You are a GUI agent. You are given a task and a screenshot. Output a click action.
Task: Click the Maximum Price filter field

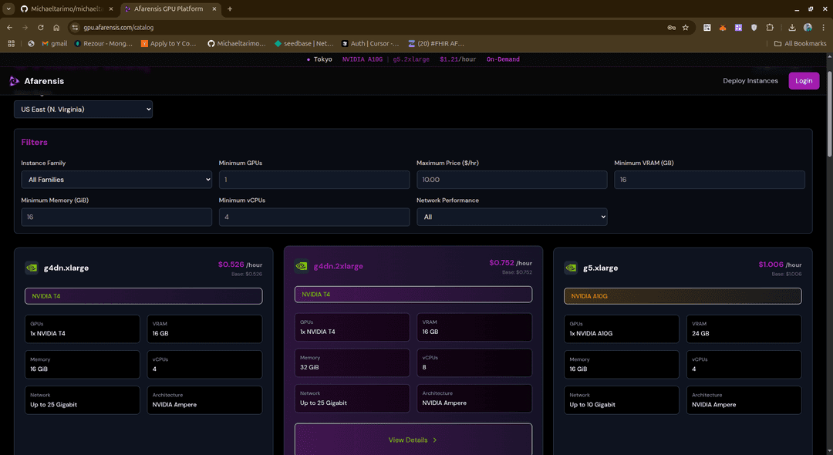[512, 179]
